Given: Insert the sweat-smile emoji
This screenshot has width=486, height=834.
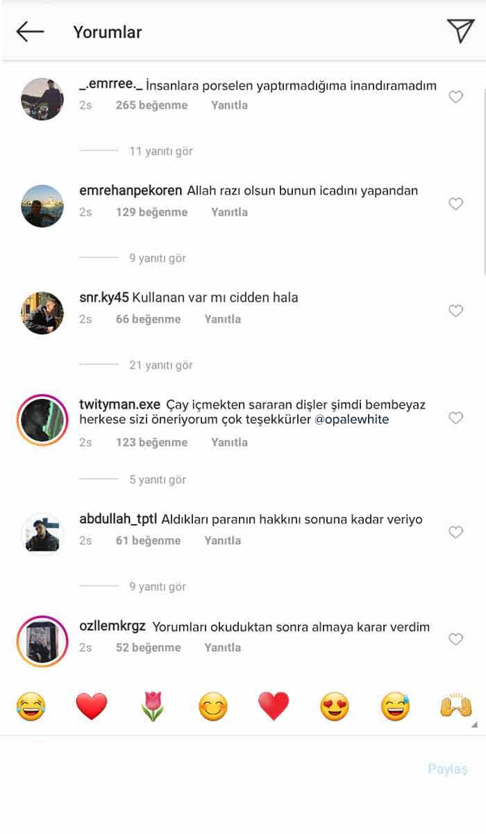Looking at the screenshot, I should [x=395, y=707].
